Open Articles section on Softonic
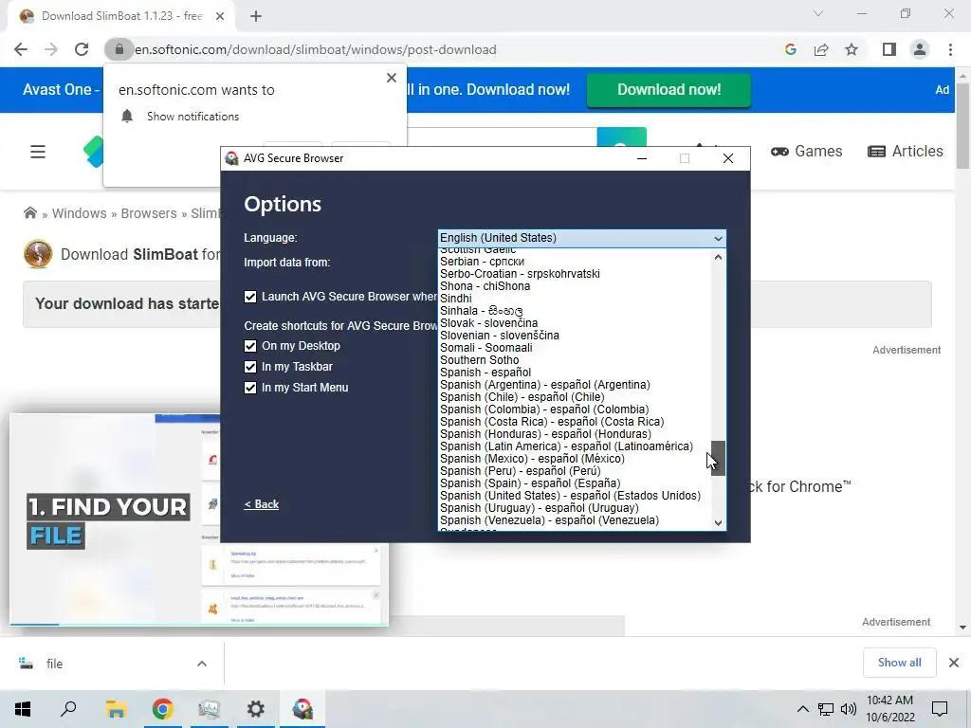This screenshot has width=971, height=728. [x=906, y=151]
